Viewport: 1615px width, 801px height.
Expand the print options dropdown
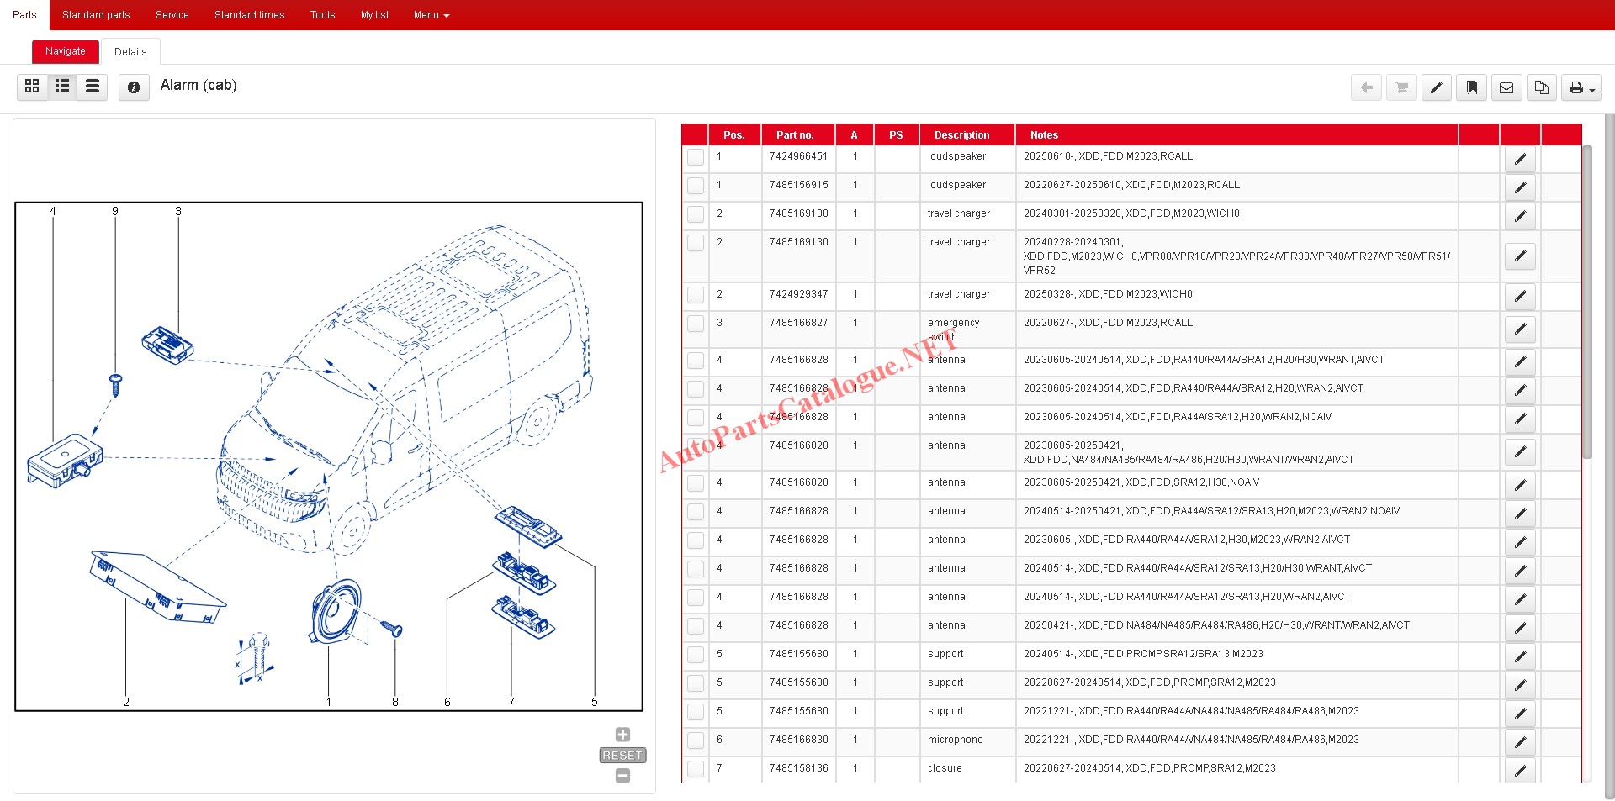1581,87
